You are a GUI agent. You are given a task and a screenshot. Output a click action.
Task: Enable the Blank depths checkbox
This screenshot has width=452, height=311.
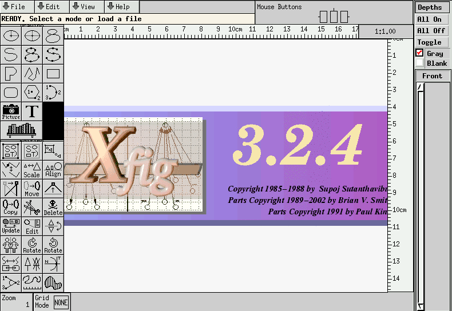(x=419, y=63)
